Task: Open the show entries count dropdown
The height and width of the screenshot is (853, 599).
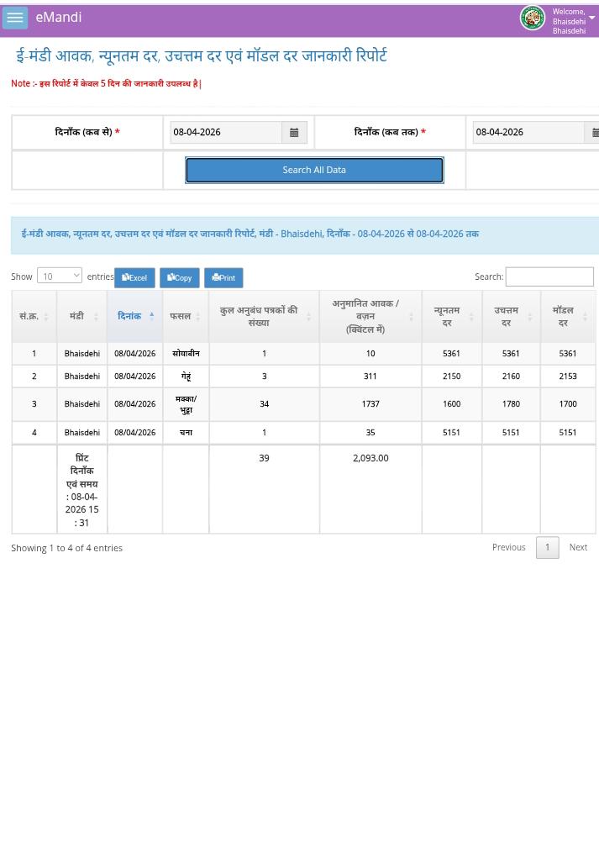Action: 59,276
